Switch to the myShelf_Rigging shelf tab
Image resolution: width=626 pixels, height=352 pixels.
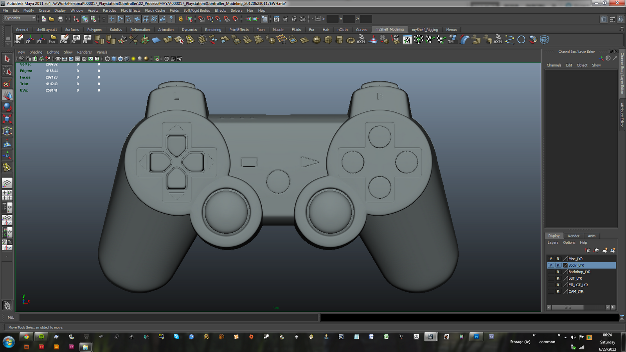pos(425,30)
